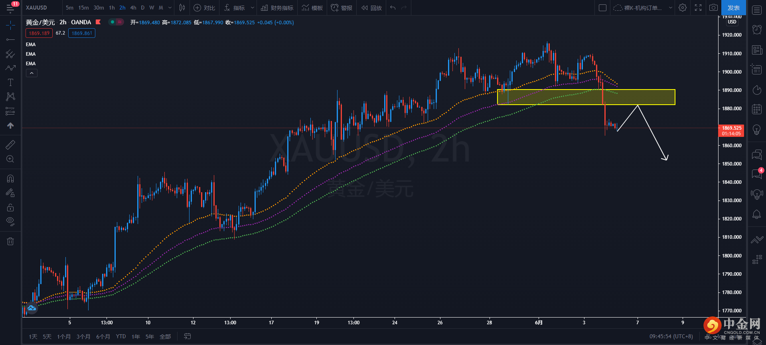
Task: Hide all drawings with the eye icon
Action: coord(11,222)
